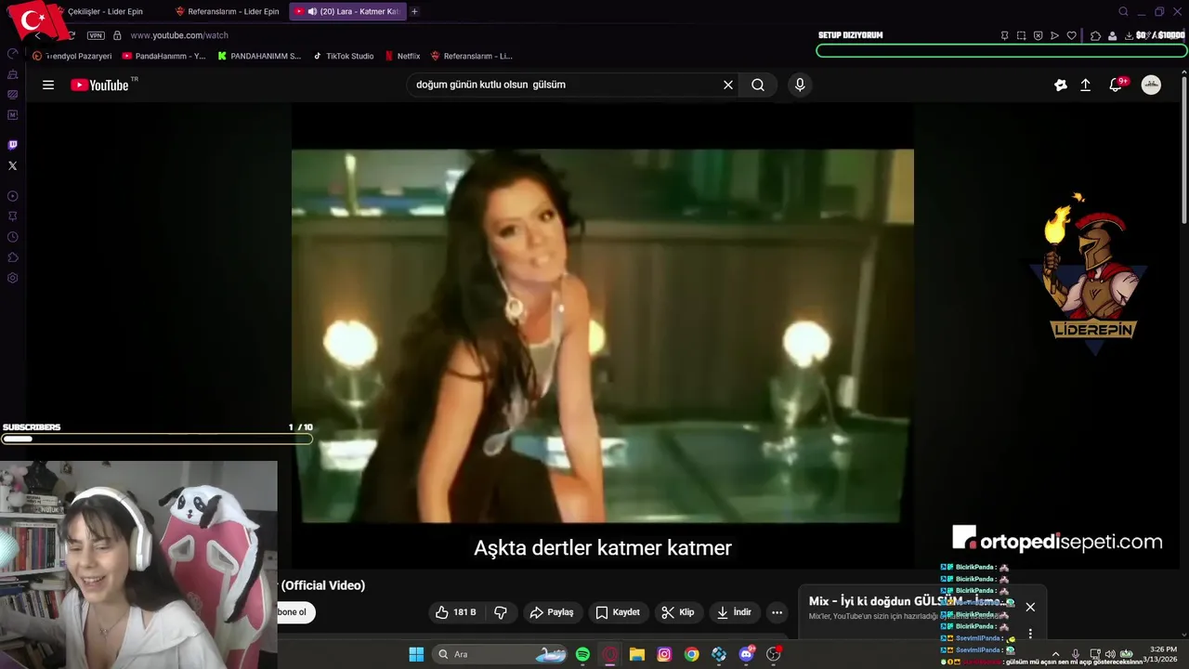Like the video (181 B)
1189x669 pixels.
point(455,612)
